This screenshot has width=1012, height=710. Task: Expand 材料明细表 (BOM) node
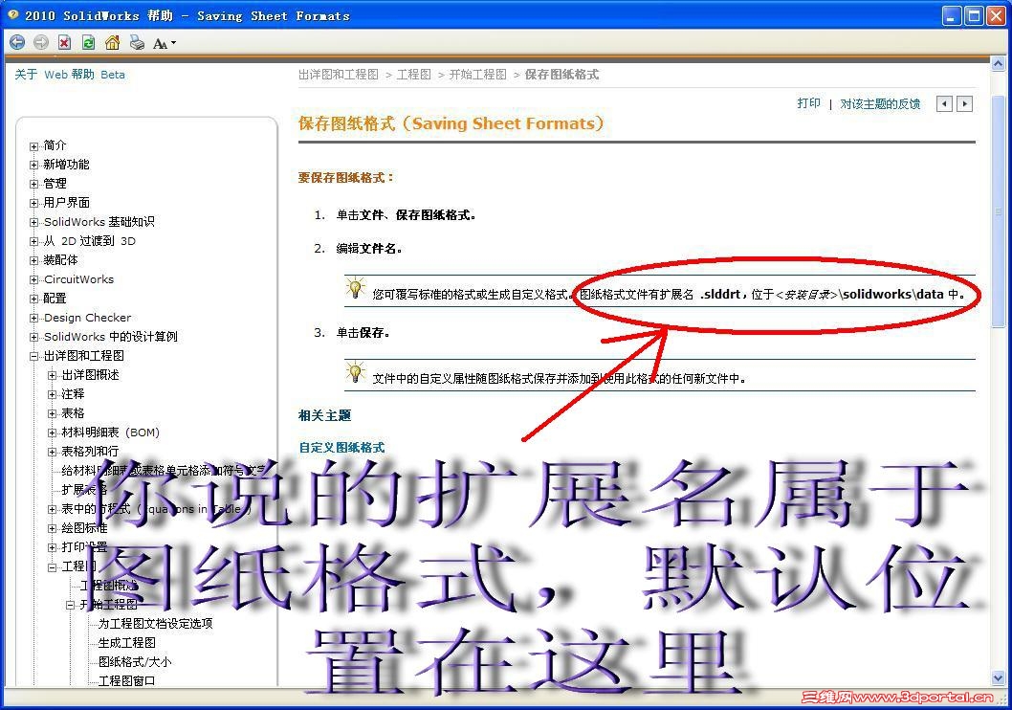(x=53, y=433)
